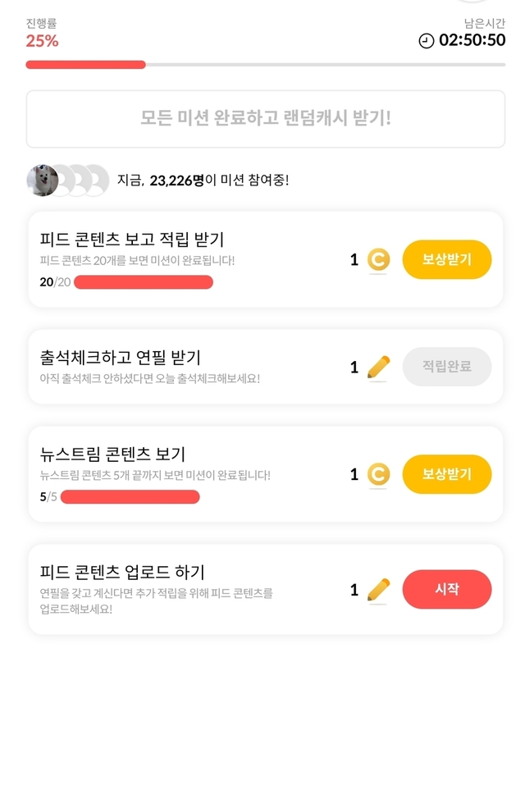This screenshot has height=790, width=525.
Task: Click the pencil icon in attendance check mission
Action: tap(378, 367)
